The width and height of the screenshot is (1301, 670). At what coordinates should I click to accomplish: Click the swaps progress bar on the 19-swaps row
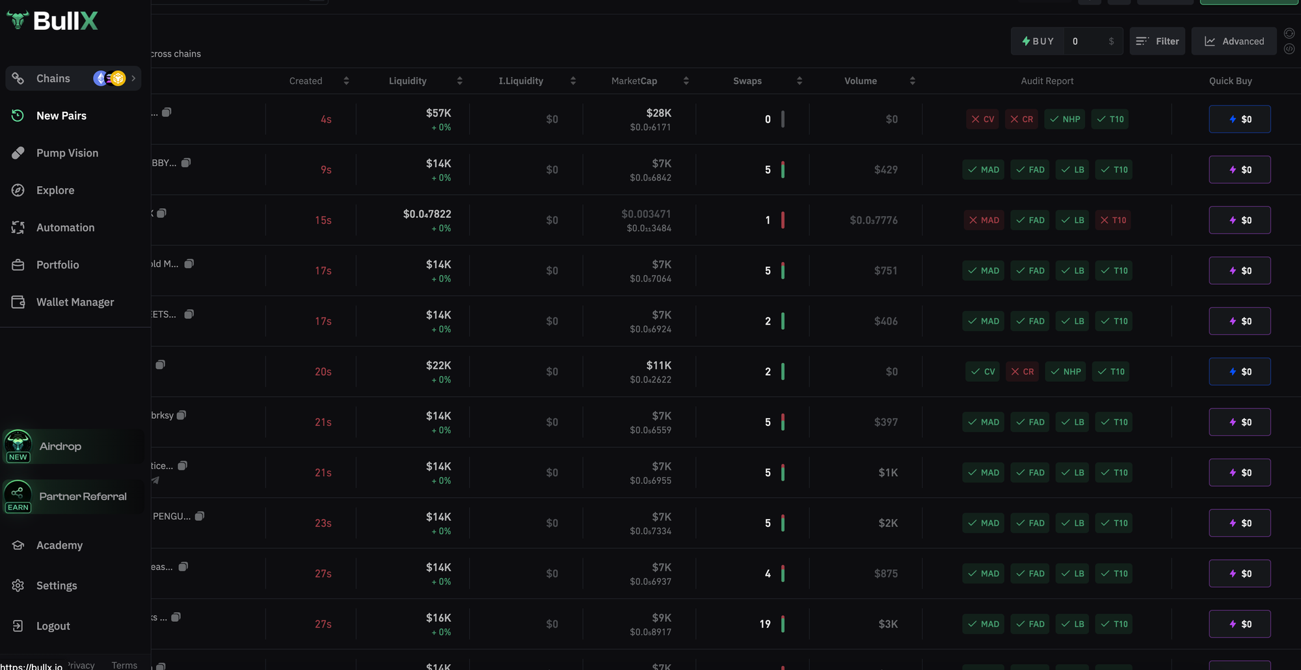(x=783, y=624)
